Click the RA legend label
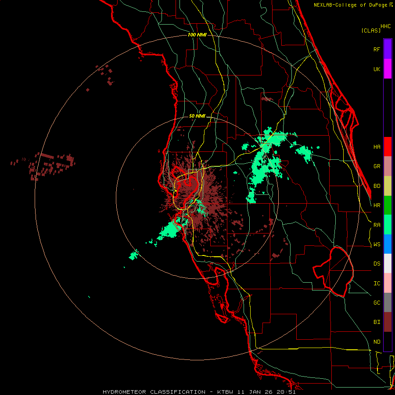395x395 pixels. [377, 225]
